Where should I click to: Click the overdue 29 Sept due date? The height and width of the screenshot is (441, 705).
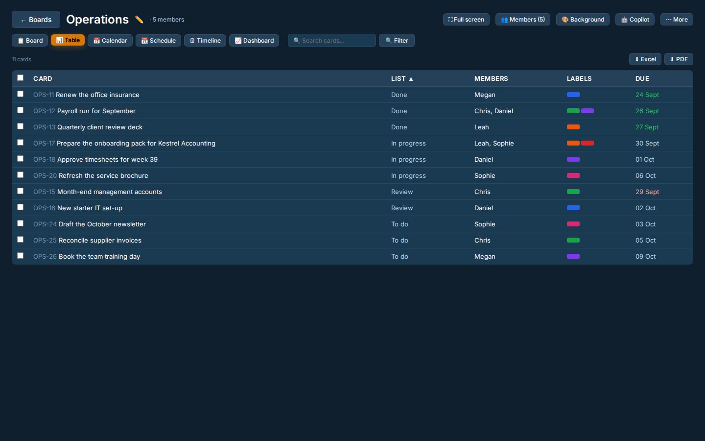647,192
